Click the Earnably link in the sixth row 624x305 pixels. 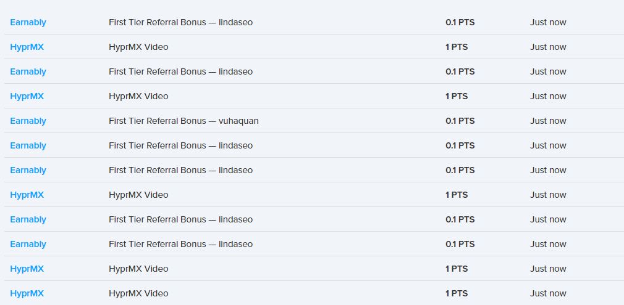[x=28, y=145]
